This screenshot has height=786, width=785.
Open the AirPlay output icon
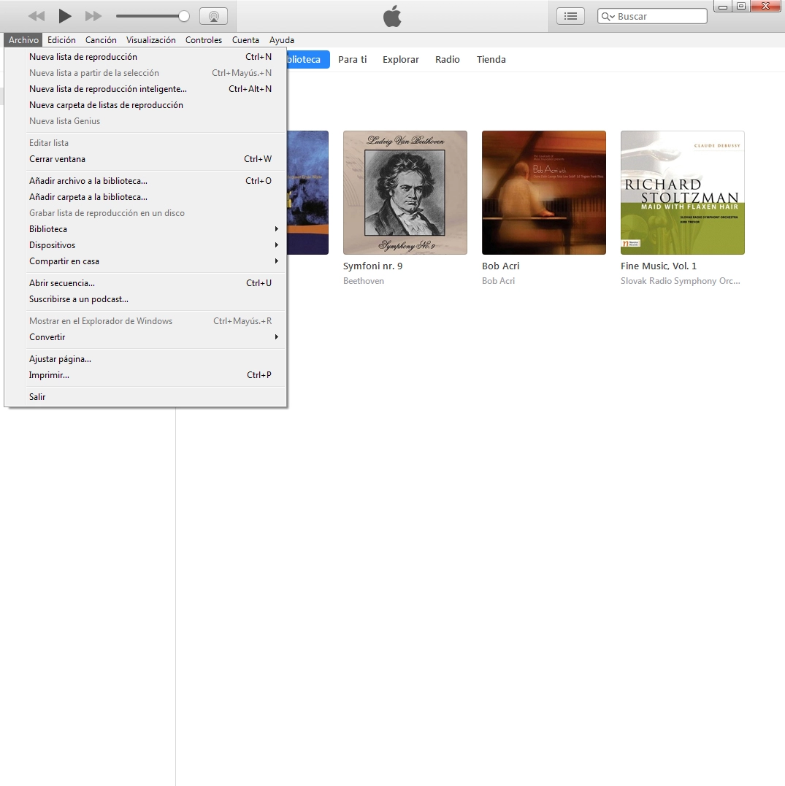[x=213, y=16]
